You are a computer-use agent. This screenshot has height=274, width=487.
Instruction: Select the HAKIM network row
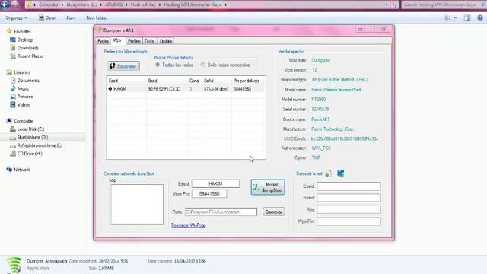(x=186, y=89)
